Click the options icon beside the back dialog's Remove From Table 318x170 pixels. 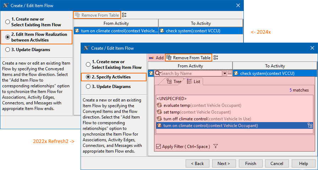point(124,15)
